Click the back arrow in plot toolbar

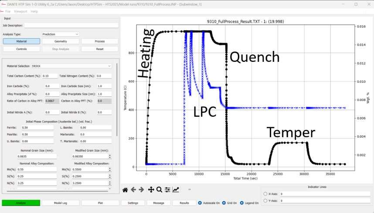133,189
